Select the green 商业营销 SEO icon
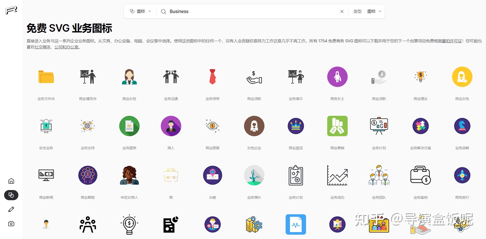 [x=337, y=126]
